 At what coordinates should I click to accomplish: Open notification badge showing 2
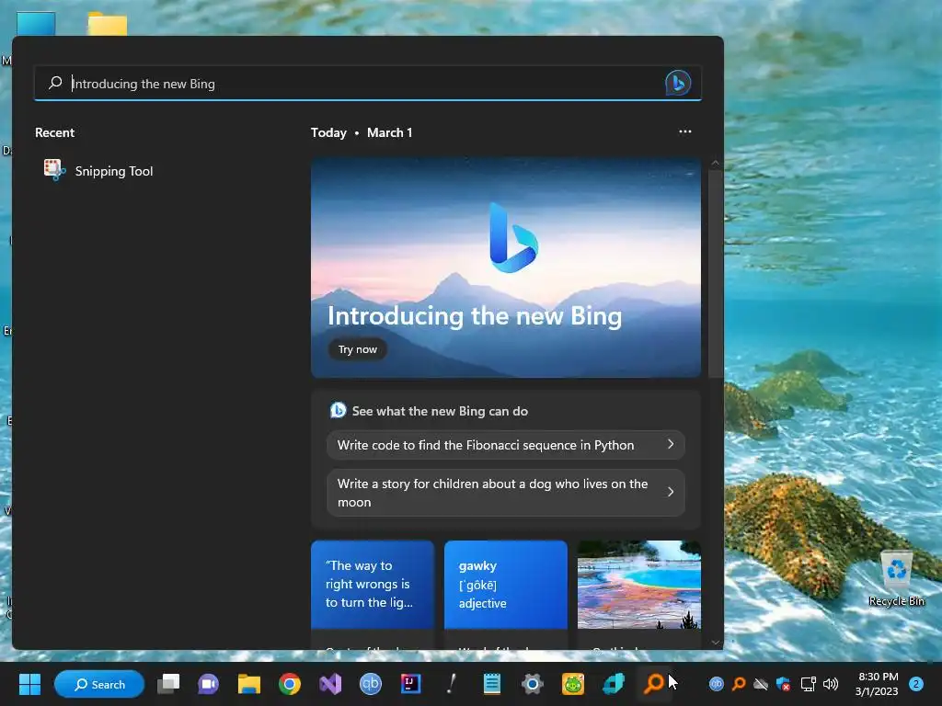916,684
